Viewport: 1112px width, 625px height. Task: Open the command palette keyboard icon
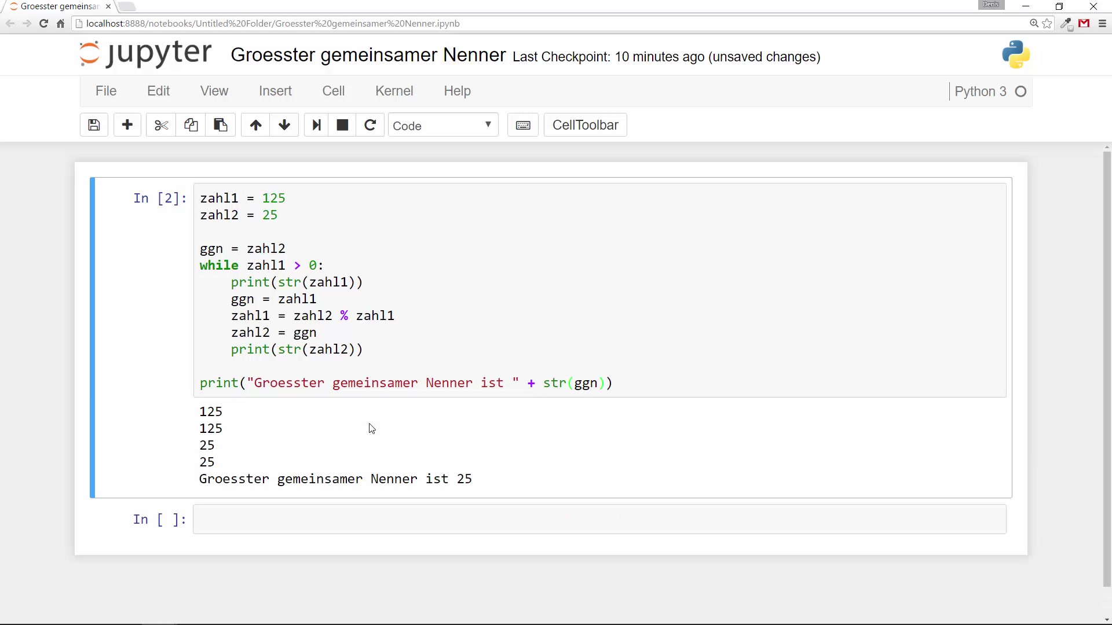pyautogui.click(x=523, y=125)
